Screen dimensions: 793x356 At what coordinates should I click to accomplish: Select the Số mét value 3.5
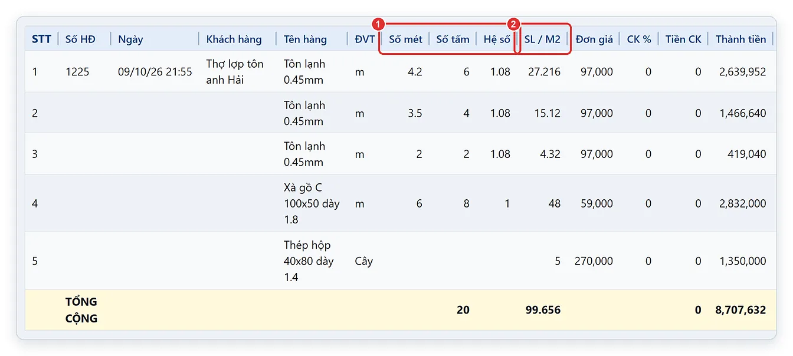[415, 113]
